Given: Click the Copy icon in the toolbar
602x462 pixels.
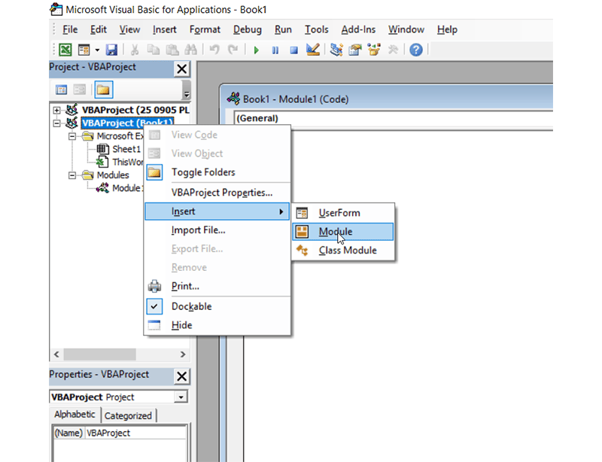Looking at the screenshot, I should (154, 50).
